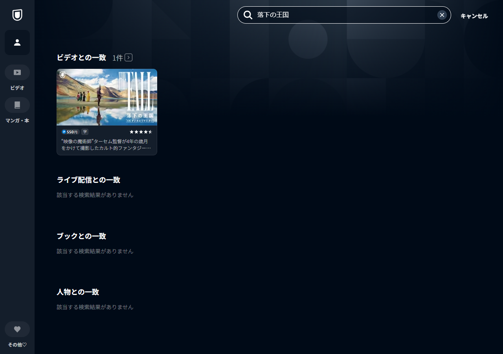The width and height of the screenshot is (503, 354).
Task: Open the movie description starting “映像の魔術師”
Action: click(106, 144)
